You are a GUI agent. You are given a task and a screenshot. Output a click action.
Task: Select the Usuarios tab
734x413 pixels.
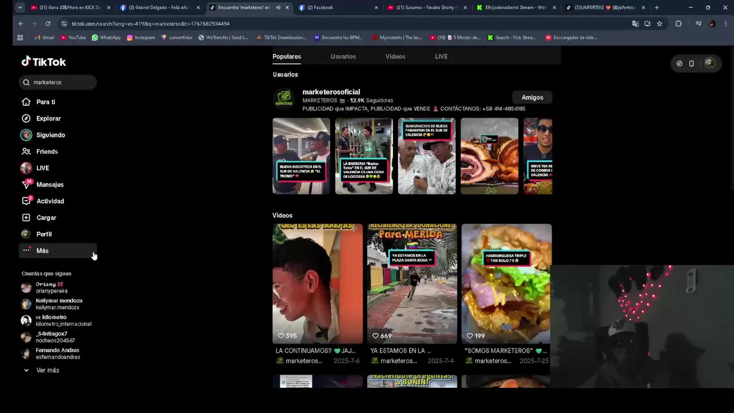click(343, 57)
